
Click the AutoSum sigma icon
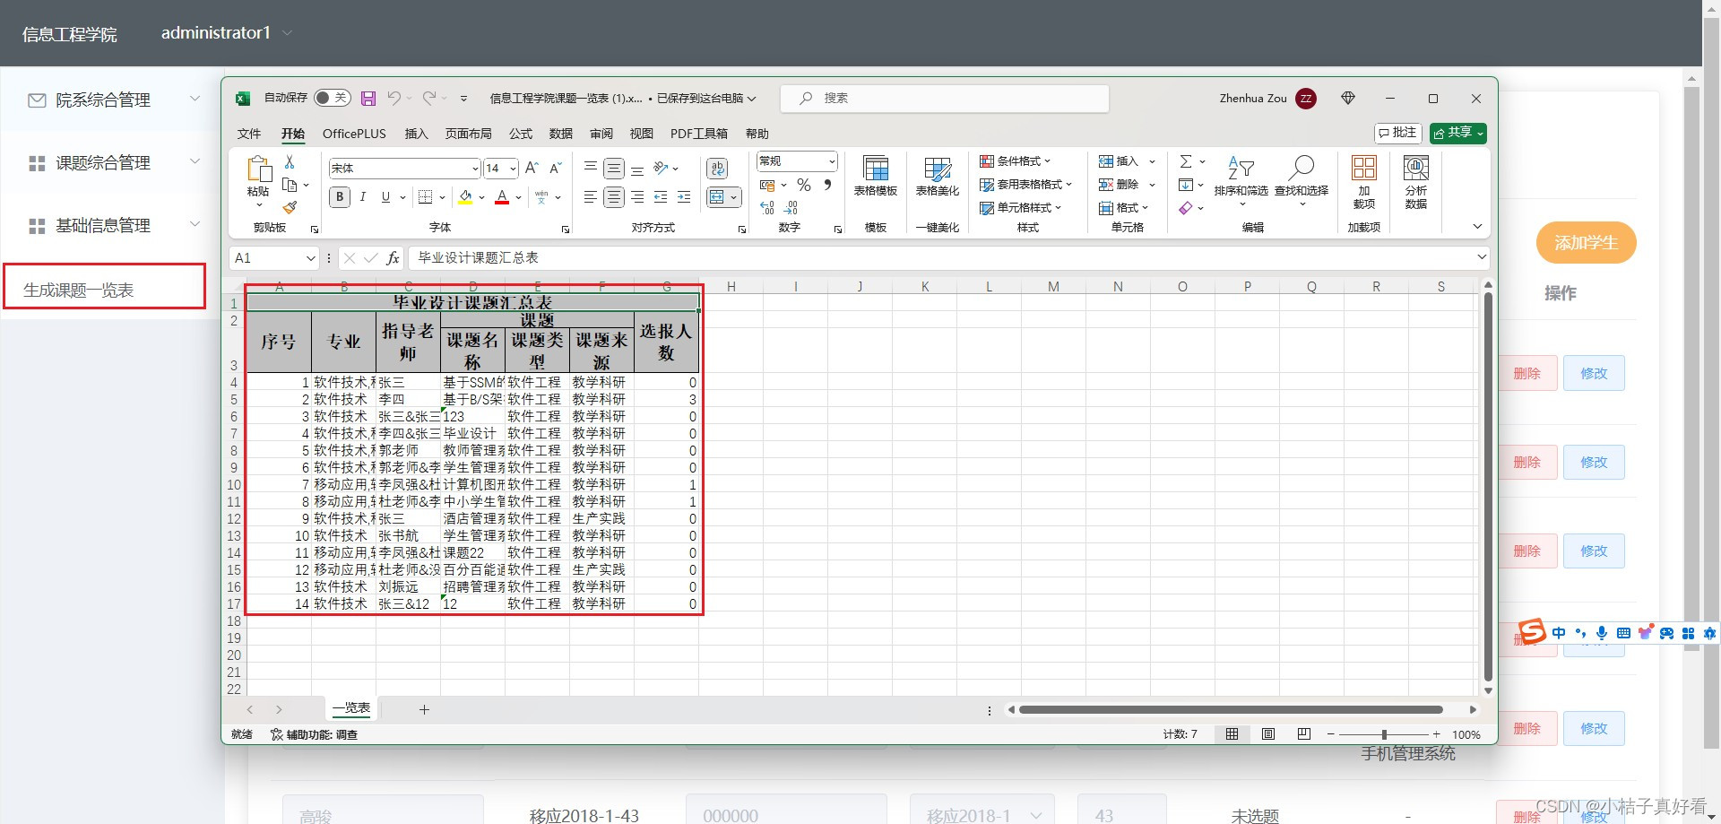point(1186,161)
